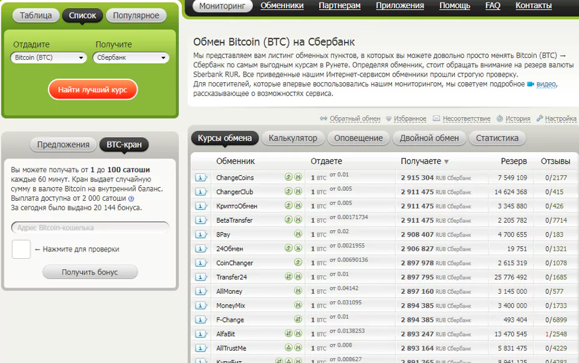Open the Калькулятор tab

coord(293,138)
